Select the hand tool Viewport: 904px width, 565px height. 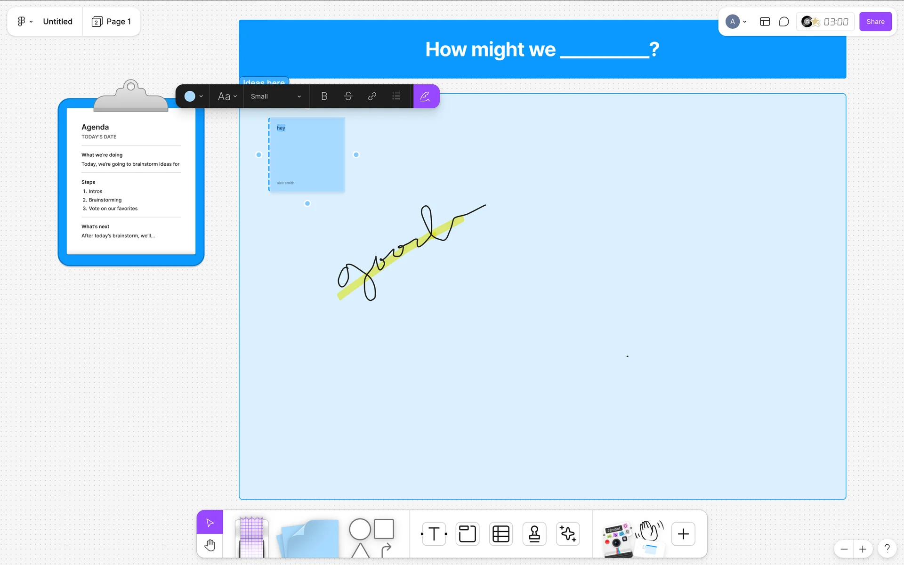pos(210,546)
